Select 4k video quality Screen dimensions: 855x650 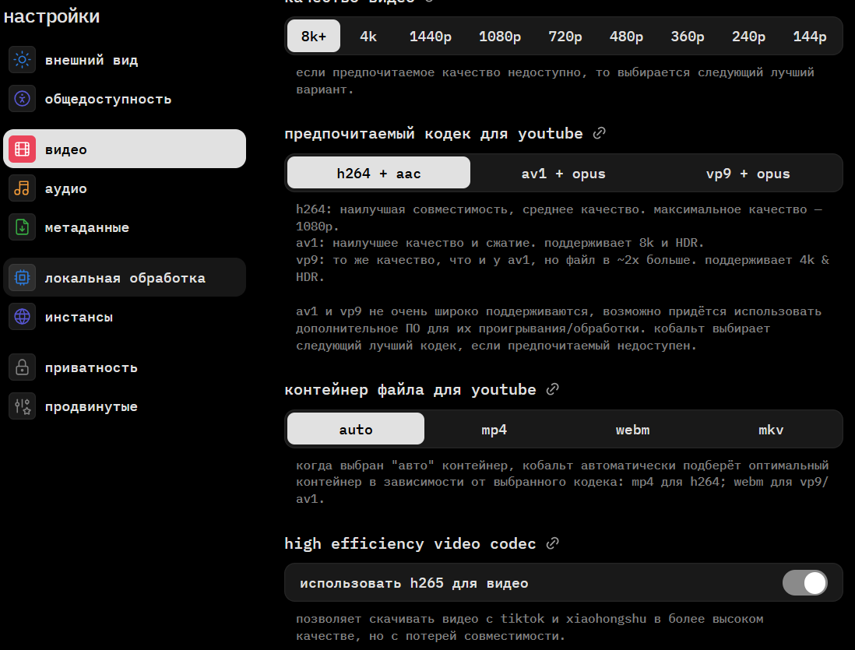pyautogui.click(x=368, y=36)
